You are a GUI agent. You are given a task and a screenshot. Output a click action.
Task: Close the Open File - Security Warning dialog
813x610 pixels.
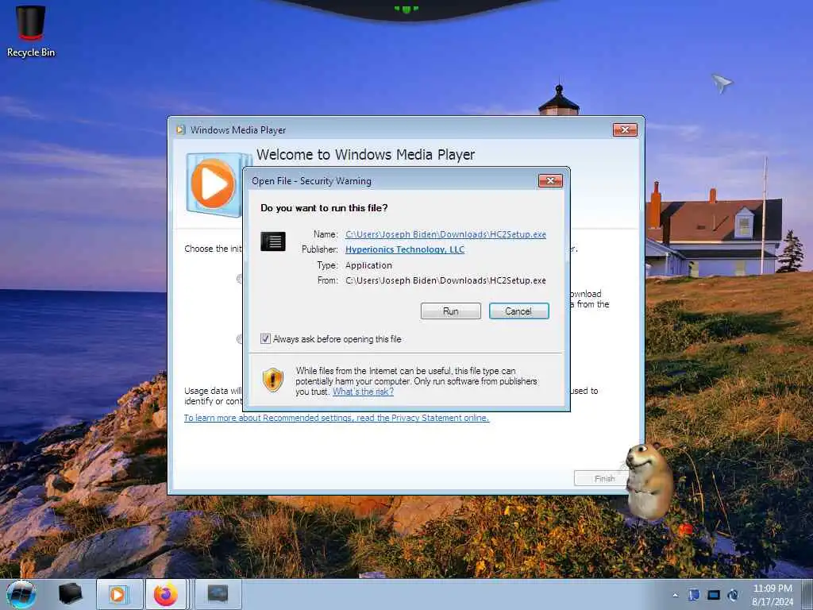tap(550, 180)
